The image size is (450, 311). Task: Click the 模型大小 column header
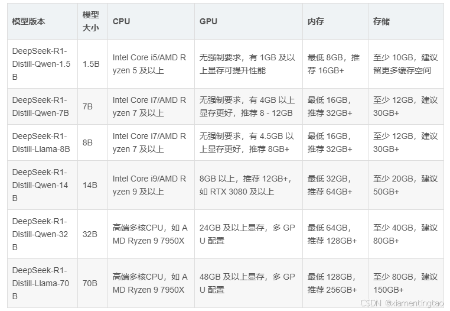(x=93, y=21)
